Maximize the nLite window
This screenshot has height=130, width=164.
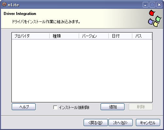(152, 5)
